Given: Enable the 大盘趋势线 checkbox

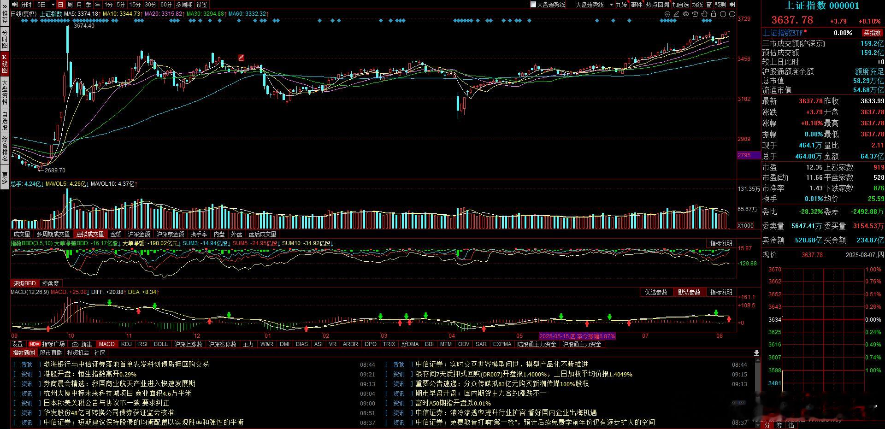Looking at the screenshot, I should click(533, 5).
